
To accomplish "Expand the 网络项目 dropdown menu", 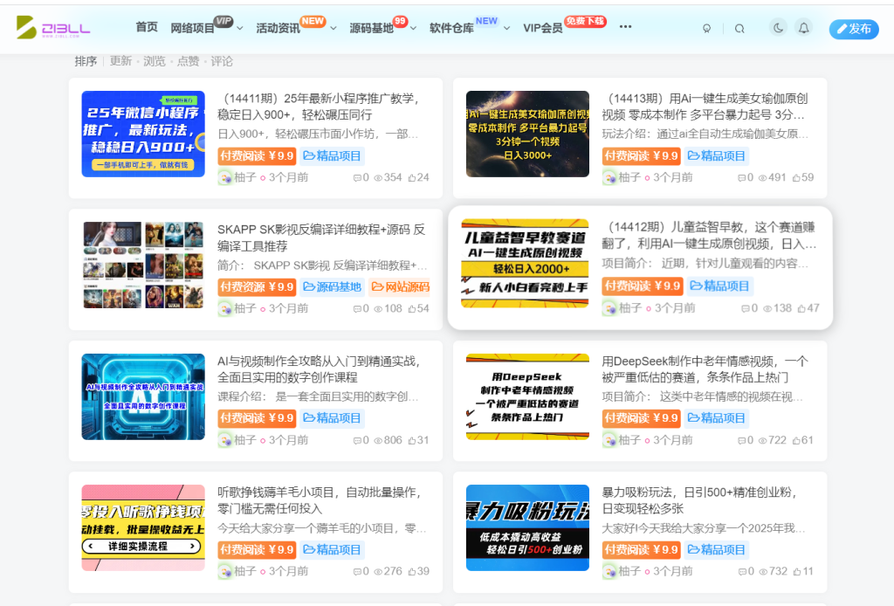I will (x=194, y=28).
